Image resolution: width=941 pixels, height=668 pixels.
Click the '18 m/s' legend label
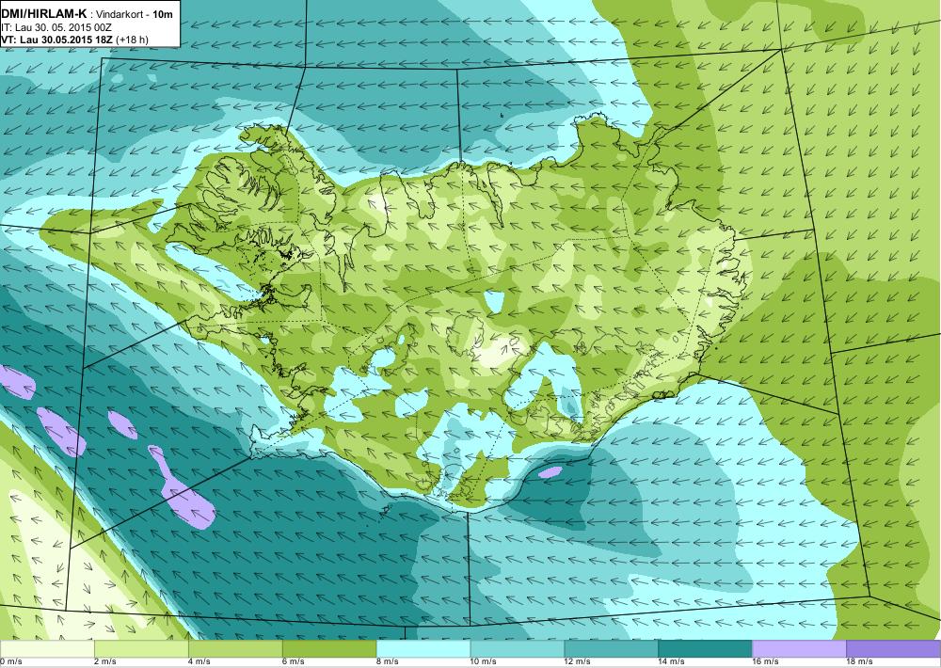pyautogui.click(x=861, y=662)
